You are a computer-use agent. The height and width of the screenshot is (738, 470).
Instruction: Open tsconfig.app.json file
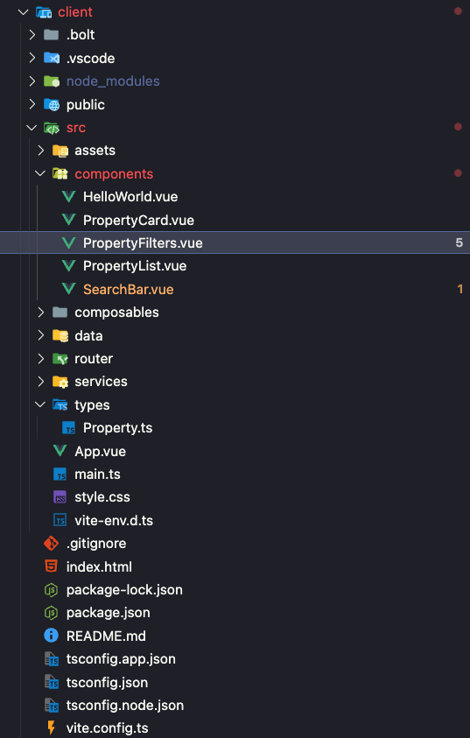tap(121, 659)
